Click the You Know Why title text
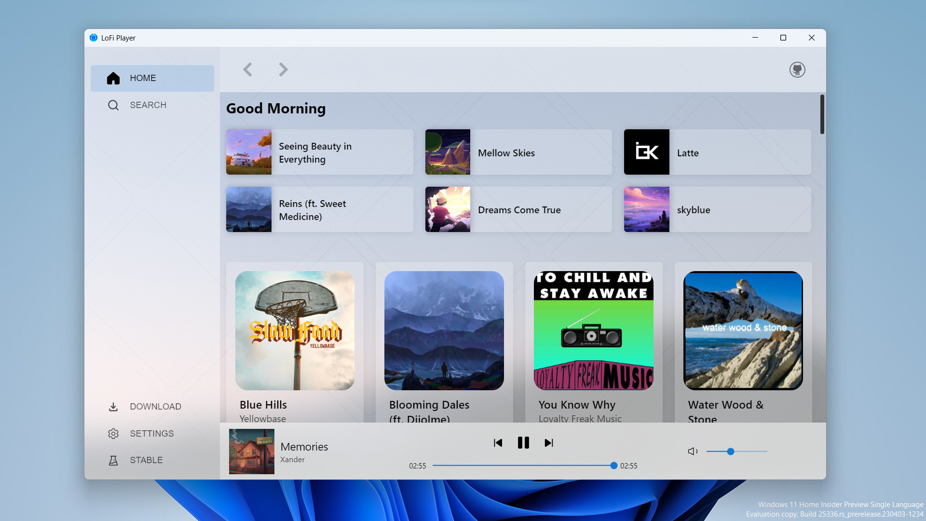Image resolution: width=926 pixels, height=521 pixels. 577,405
